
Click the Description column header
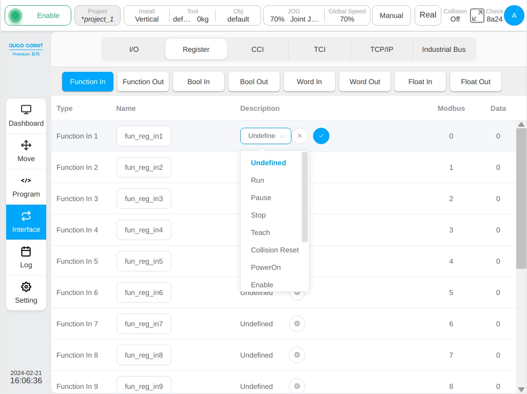[260, 108]
